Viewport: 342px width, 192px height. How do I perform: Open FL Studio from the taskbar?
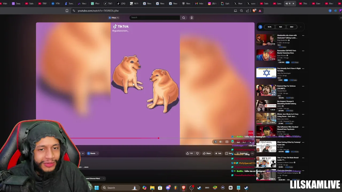(x=176, y=188)
